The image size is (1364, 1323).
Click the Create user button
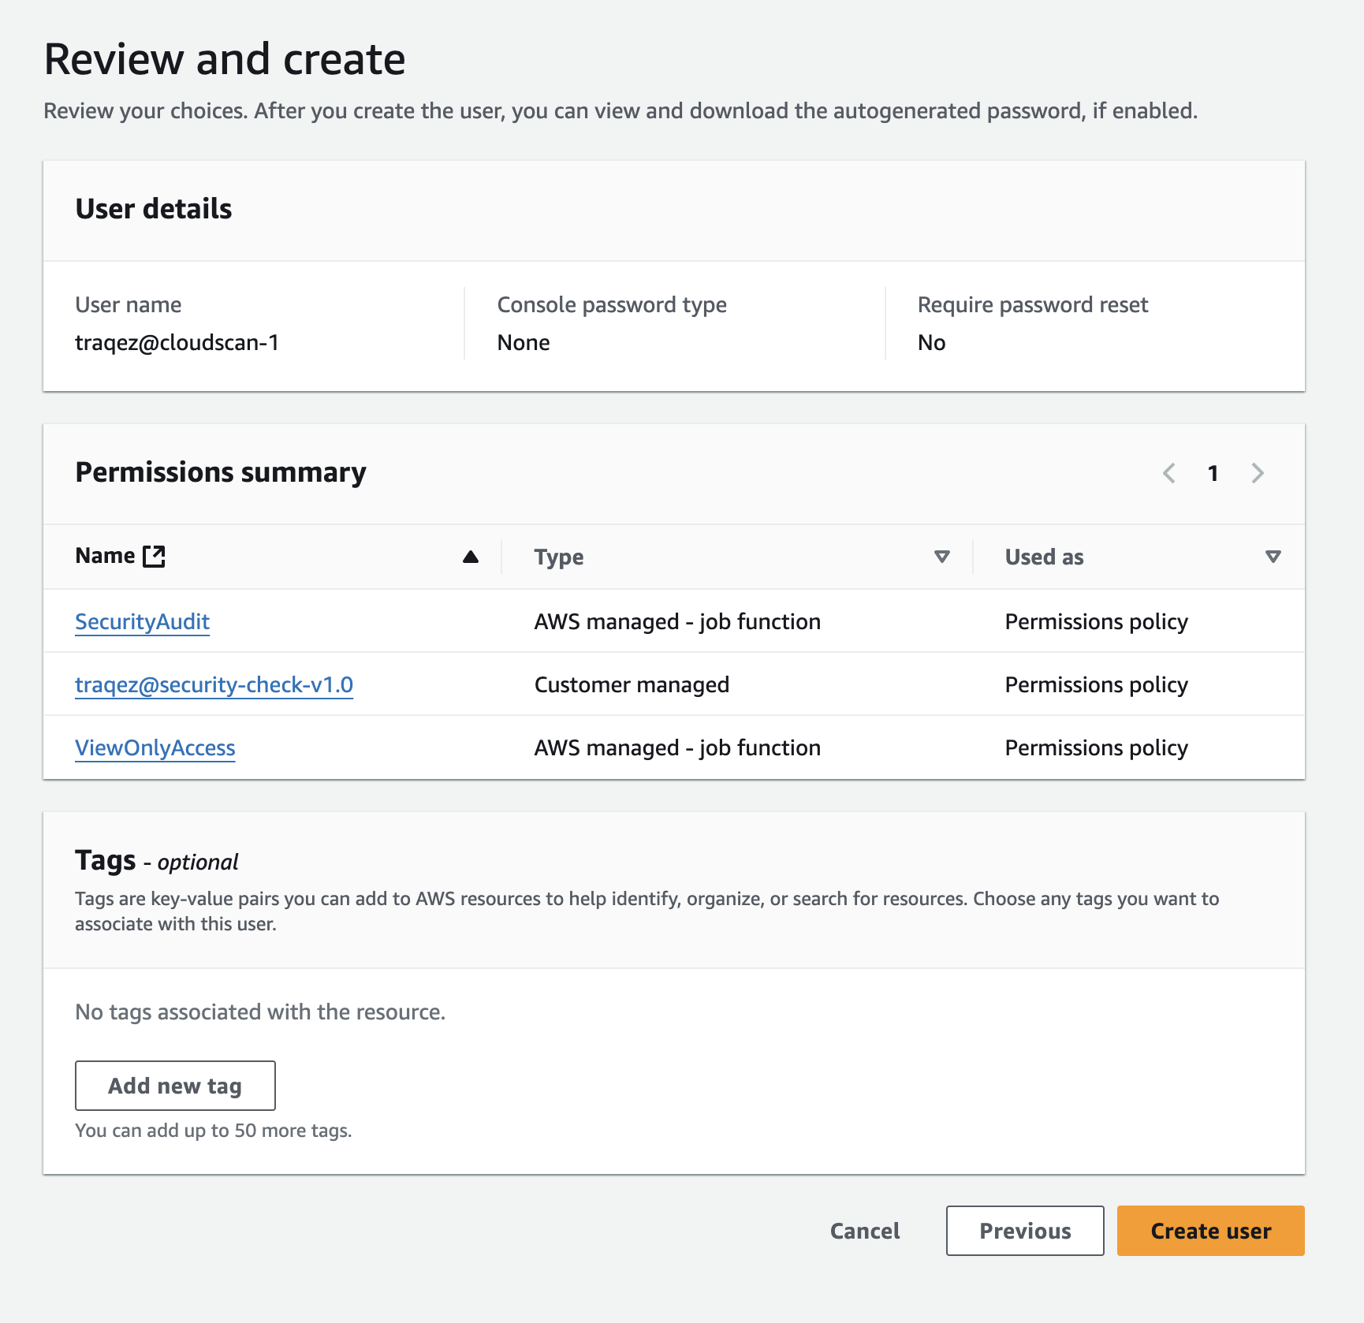point(1210,1231)
